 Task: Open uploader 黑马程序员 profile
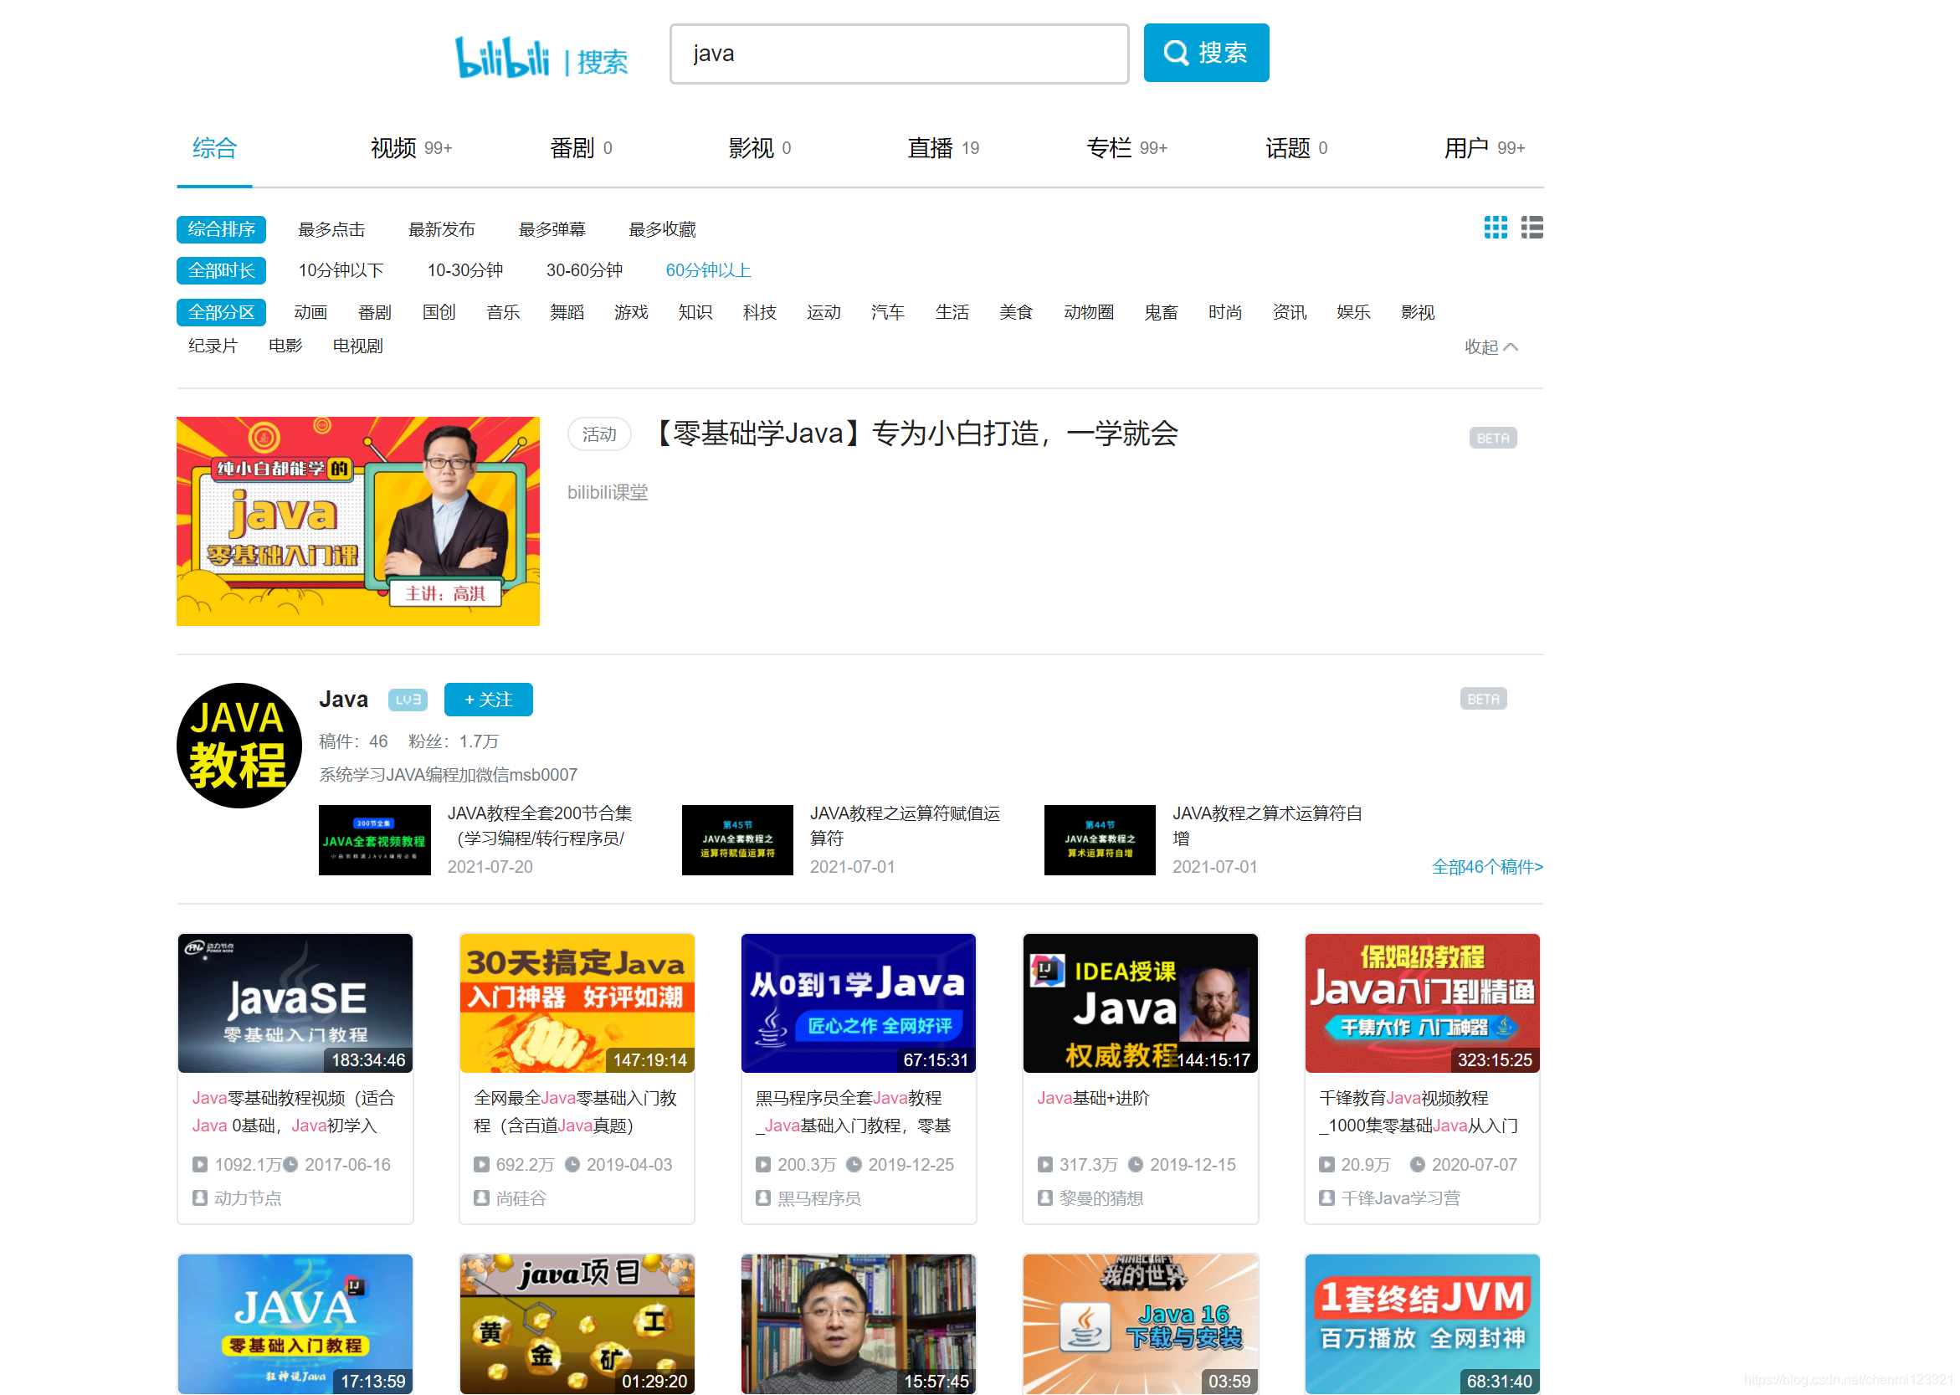[x=819, y=1198]
